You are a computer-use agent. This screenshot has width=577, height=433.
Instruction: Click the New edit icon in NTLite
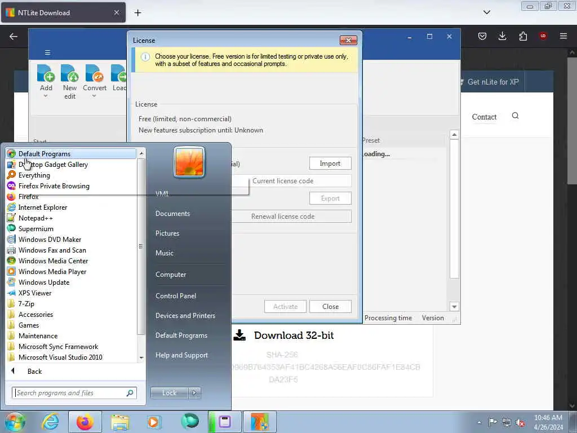(70, 73)
